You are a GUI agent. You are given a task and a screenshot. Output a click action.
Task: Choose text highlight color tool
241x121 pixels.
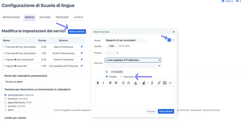(x=144, y=83)
